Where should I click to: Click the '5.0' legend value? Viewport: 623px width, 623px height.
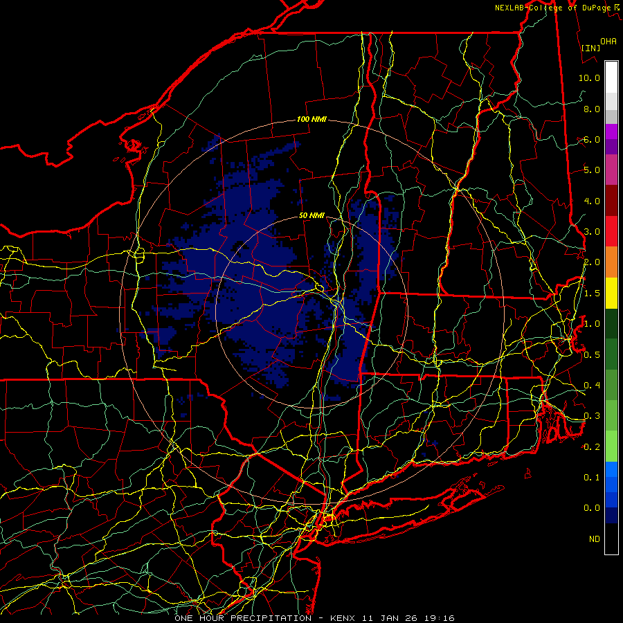592,170
